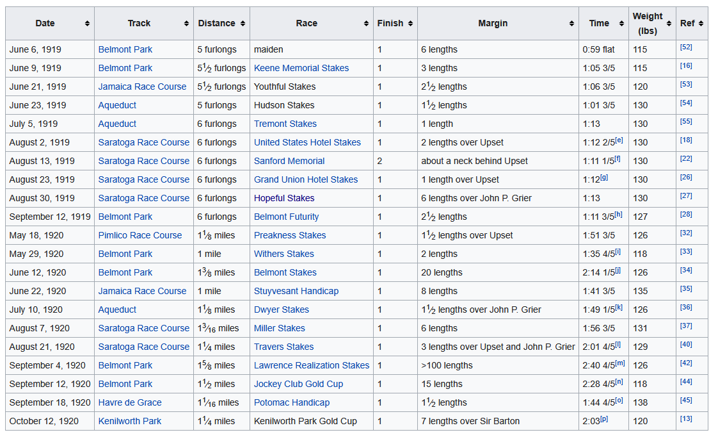This screenshot has height=437, width=718.
Task: Sort table by the Track column arrows
Action: tap(186, 23)
